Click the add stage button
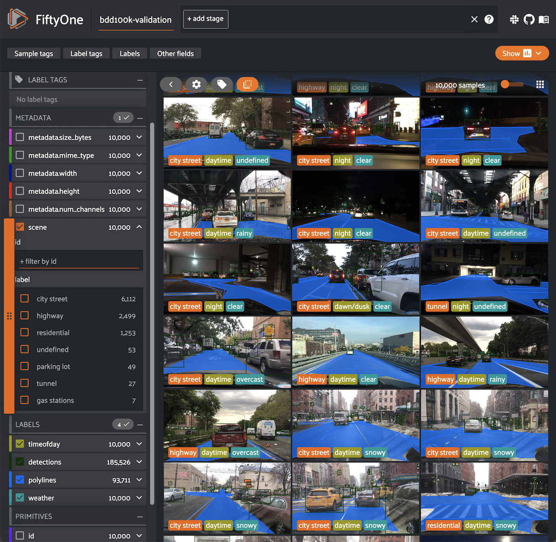556x542 pixels. coord(205,19)
